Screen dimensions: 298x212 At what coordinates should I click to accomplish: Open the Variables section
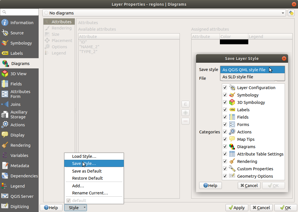point(19,156)
